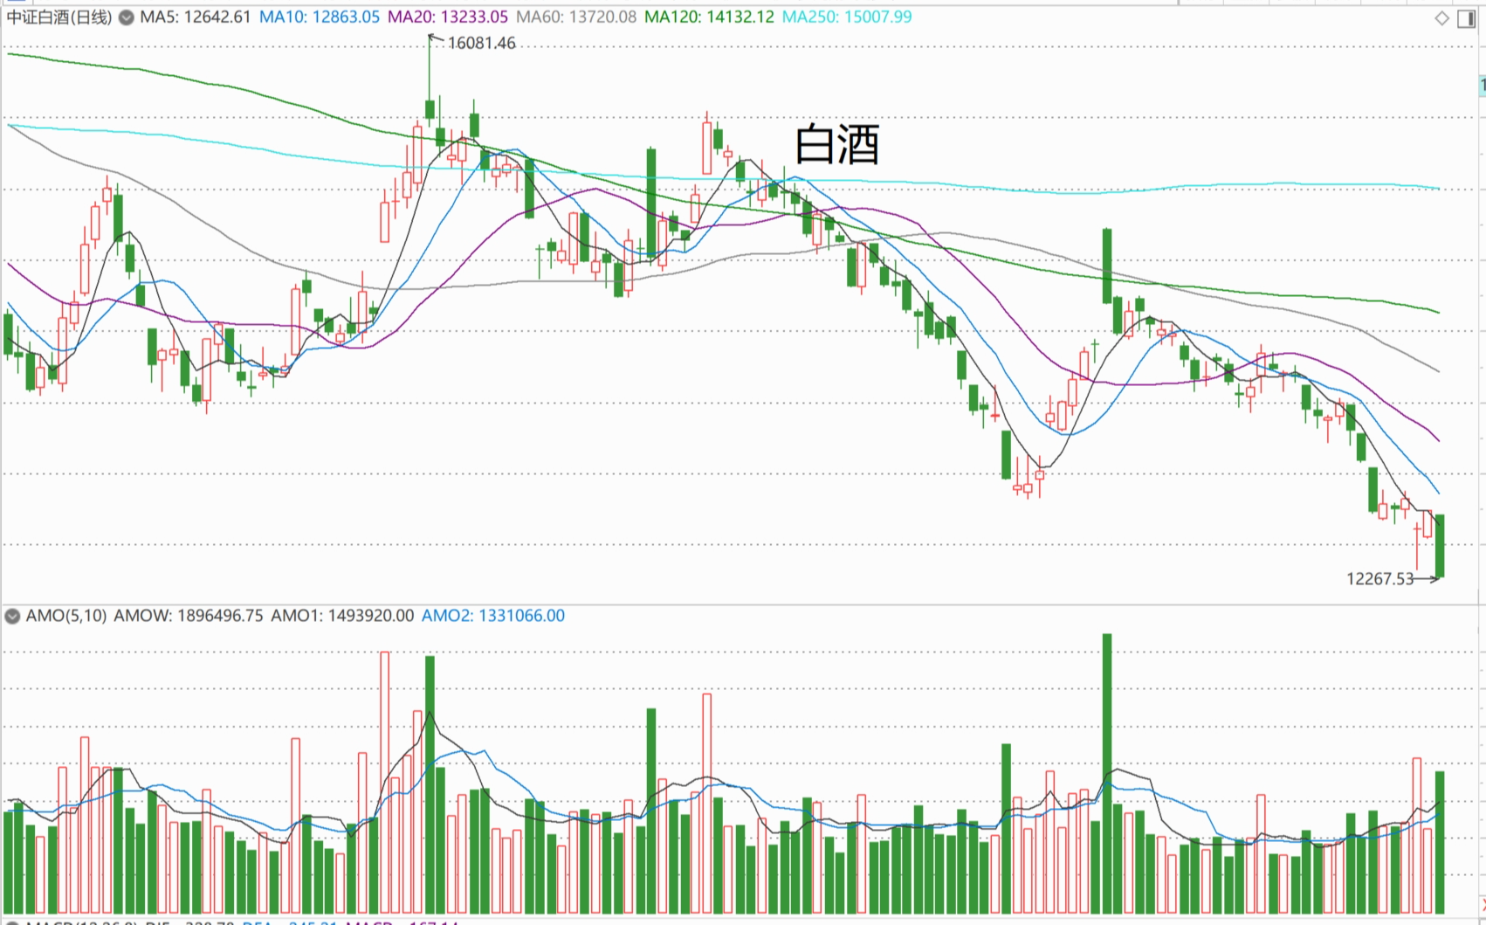This screenshot has width=1486, height=925.
Task: Click the diamond marker icon at top right
Action: pyautogui.click(x=1441, y=18)
